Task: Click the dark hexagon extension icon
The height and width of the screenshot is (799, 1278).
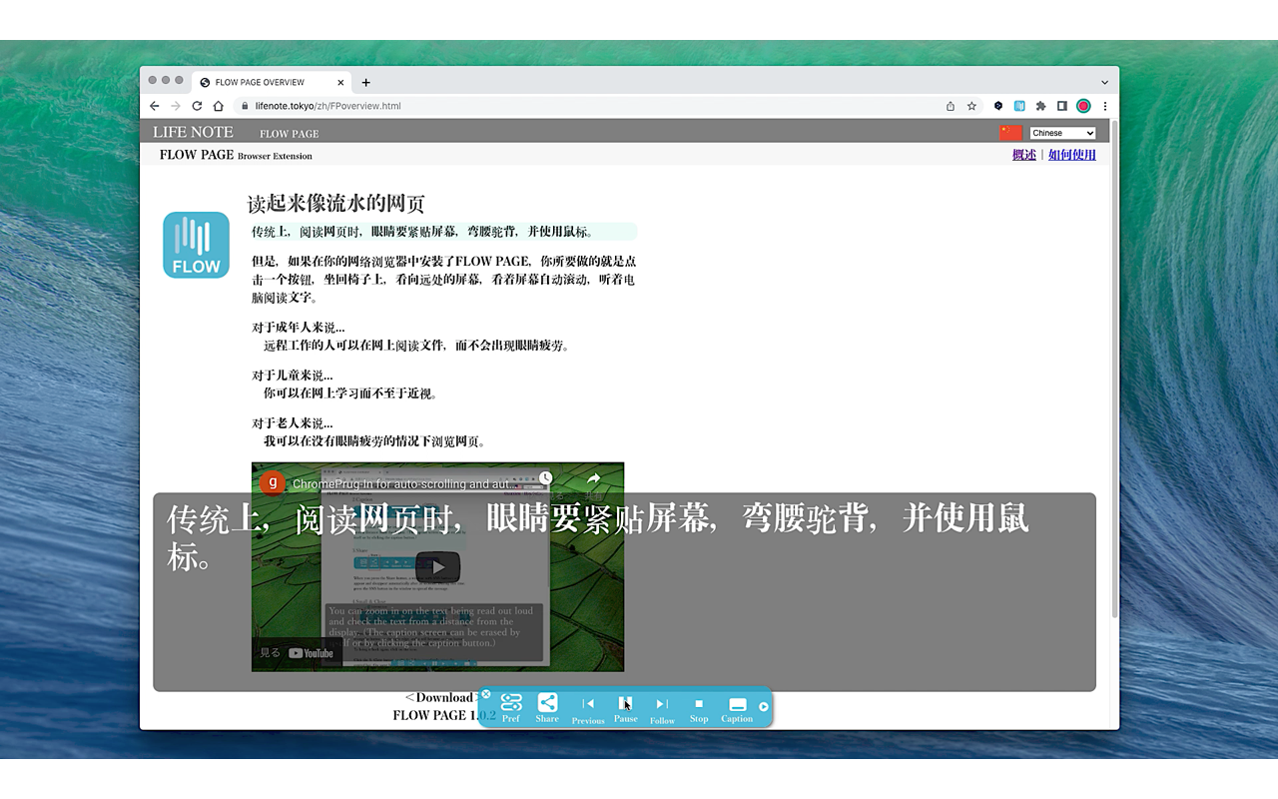Action: click(x=997, y=106)
